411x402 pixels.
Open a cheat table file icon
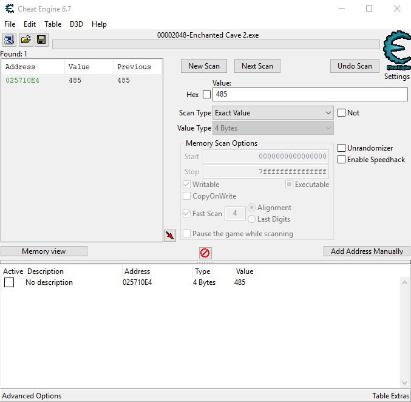point(25,40)
